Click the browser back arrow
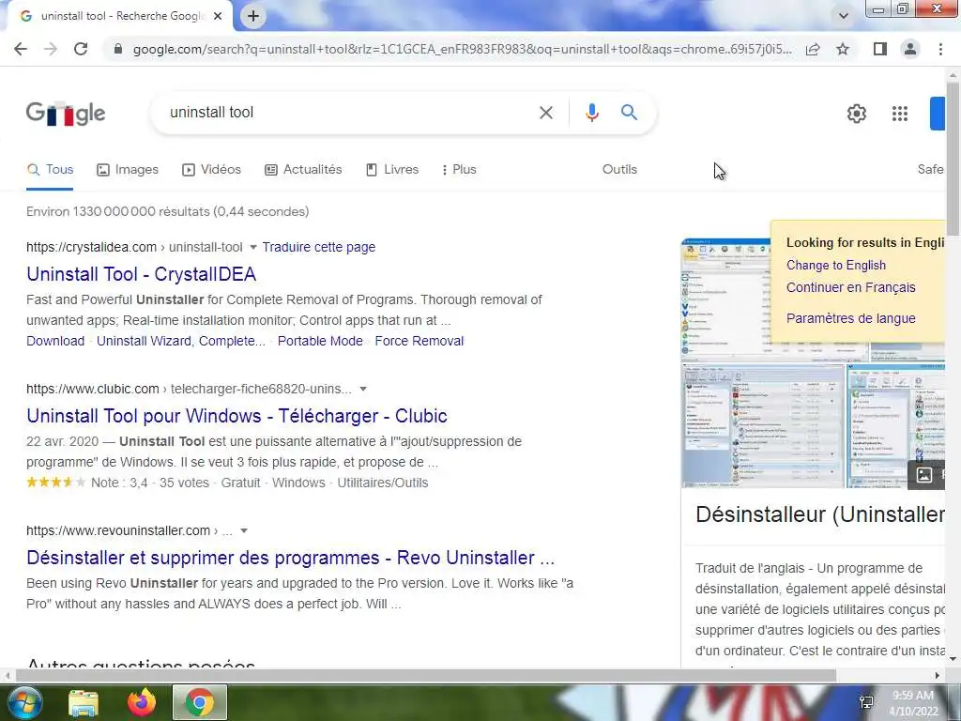Image resolution: width=961 pixels, height=721 pixels. (x=21, y=49)
